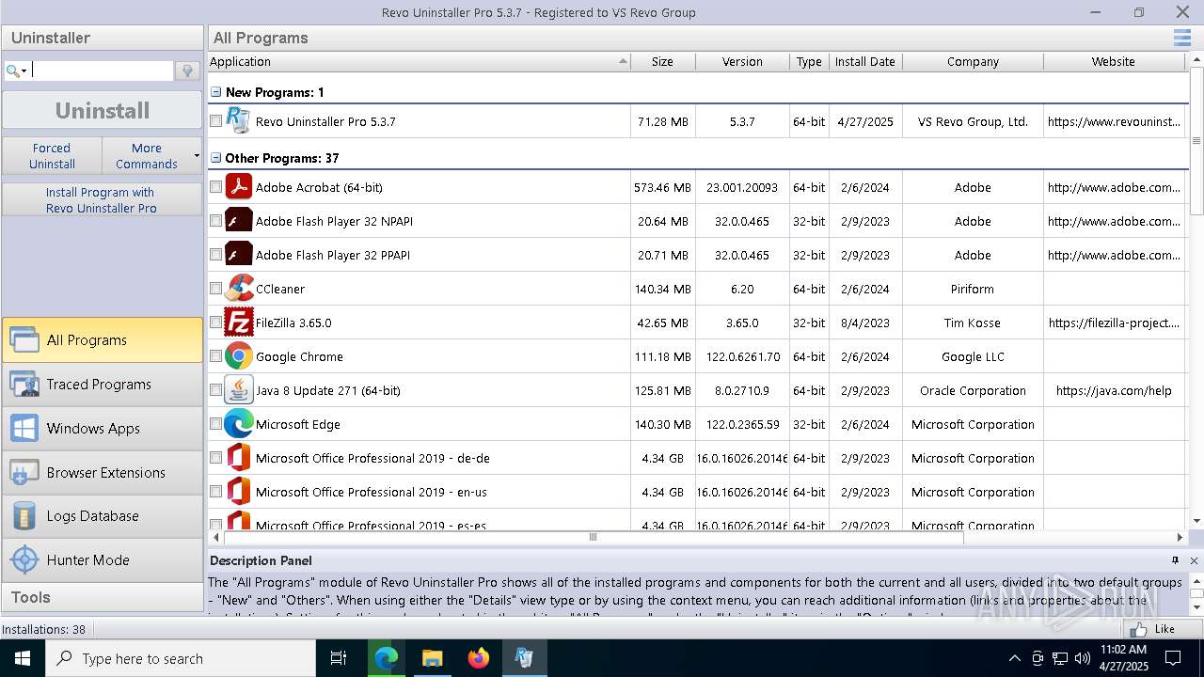This screenshot has height=677, width=1204.
Task: Click the Like thumbs-up button in status bar
Action: tap(1153, 629)
